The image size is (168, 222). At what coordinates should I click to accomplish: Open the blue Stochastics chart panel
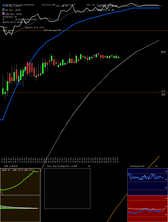(x=148, y=182)
